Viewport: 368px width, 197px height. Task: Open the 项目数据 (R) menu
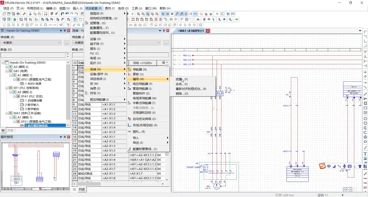coord(93,9)
